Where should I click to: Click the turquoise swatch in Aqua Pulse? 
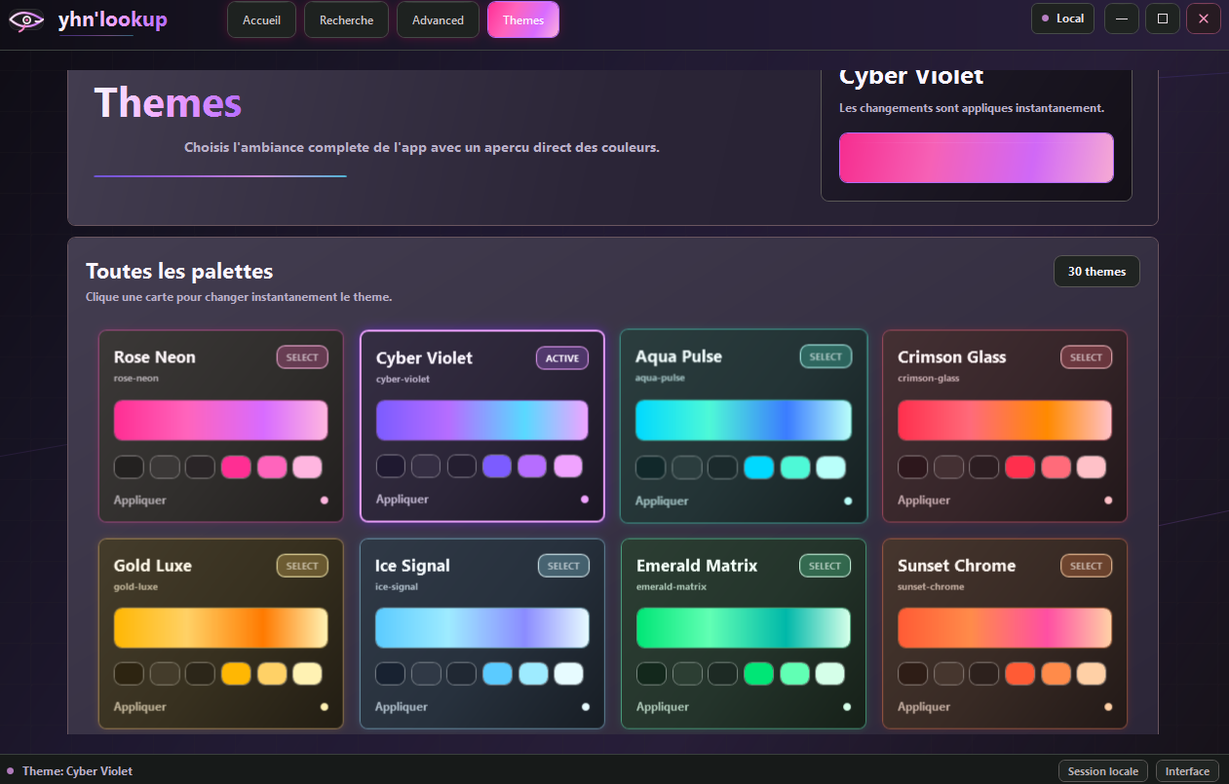pyautogui.click(x=795, y=467)
